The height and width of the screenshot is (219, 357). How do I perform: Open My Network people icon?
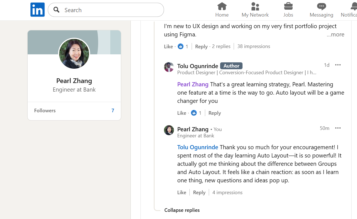click(255, 6)
